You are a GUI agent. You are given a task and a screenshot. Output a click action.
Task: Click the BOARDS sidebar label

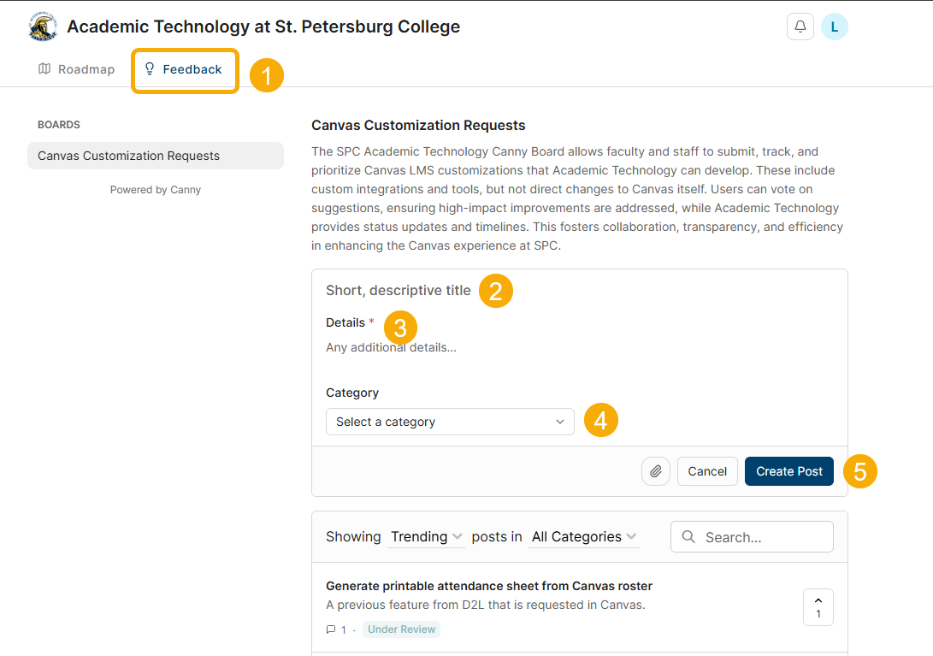coord(59,124)
